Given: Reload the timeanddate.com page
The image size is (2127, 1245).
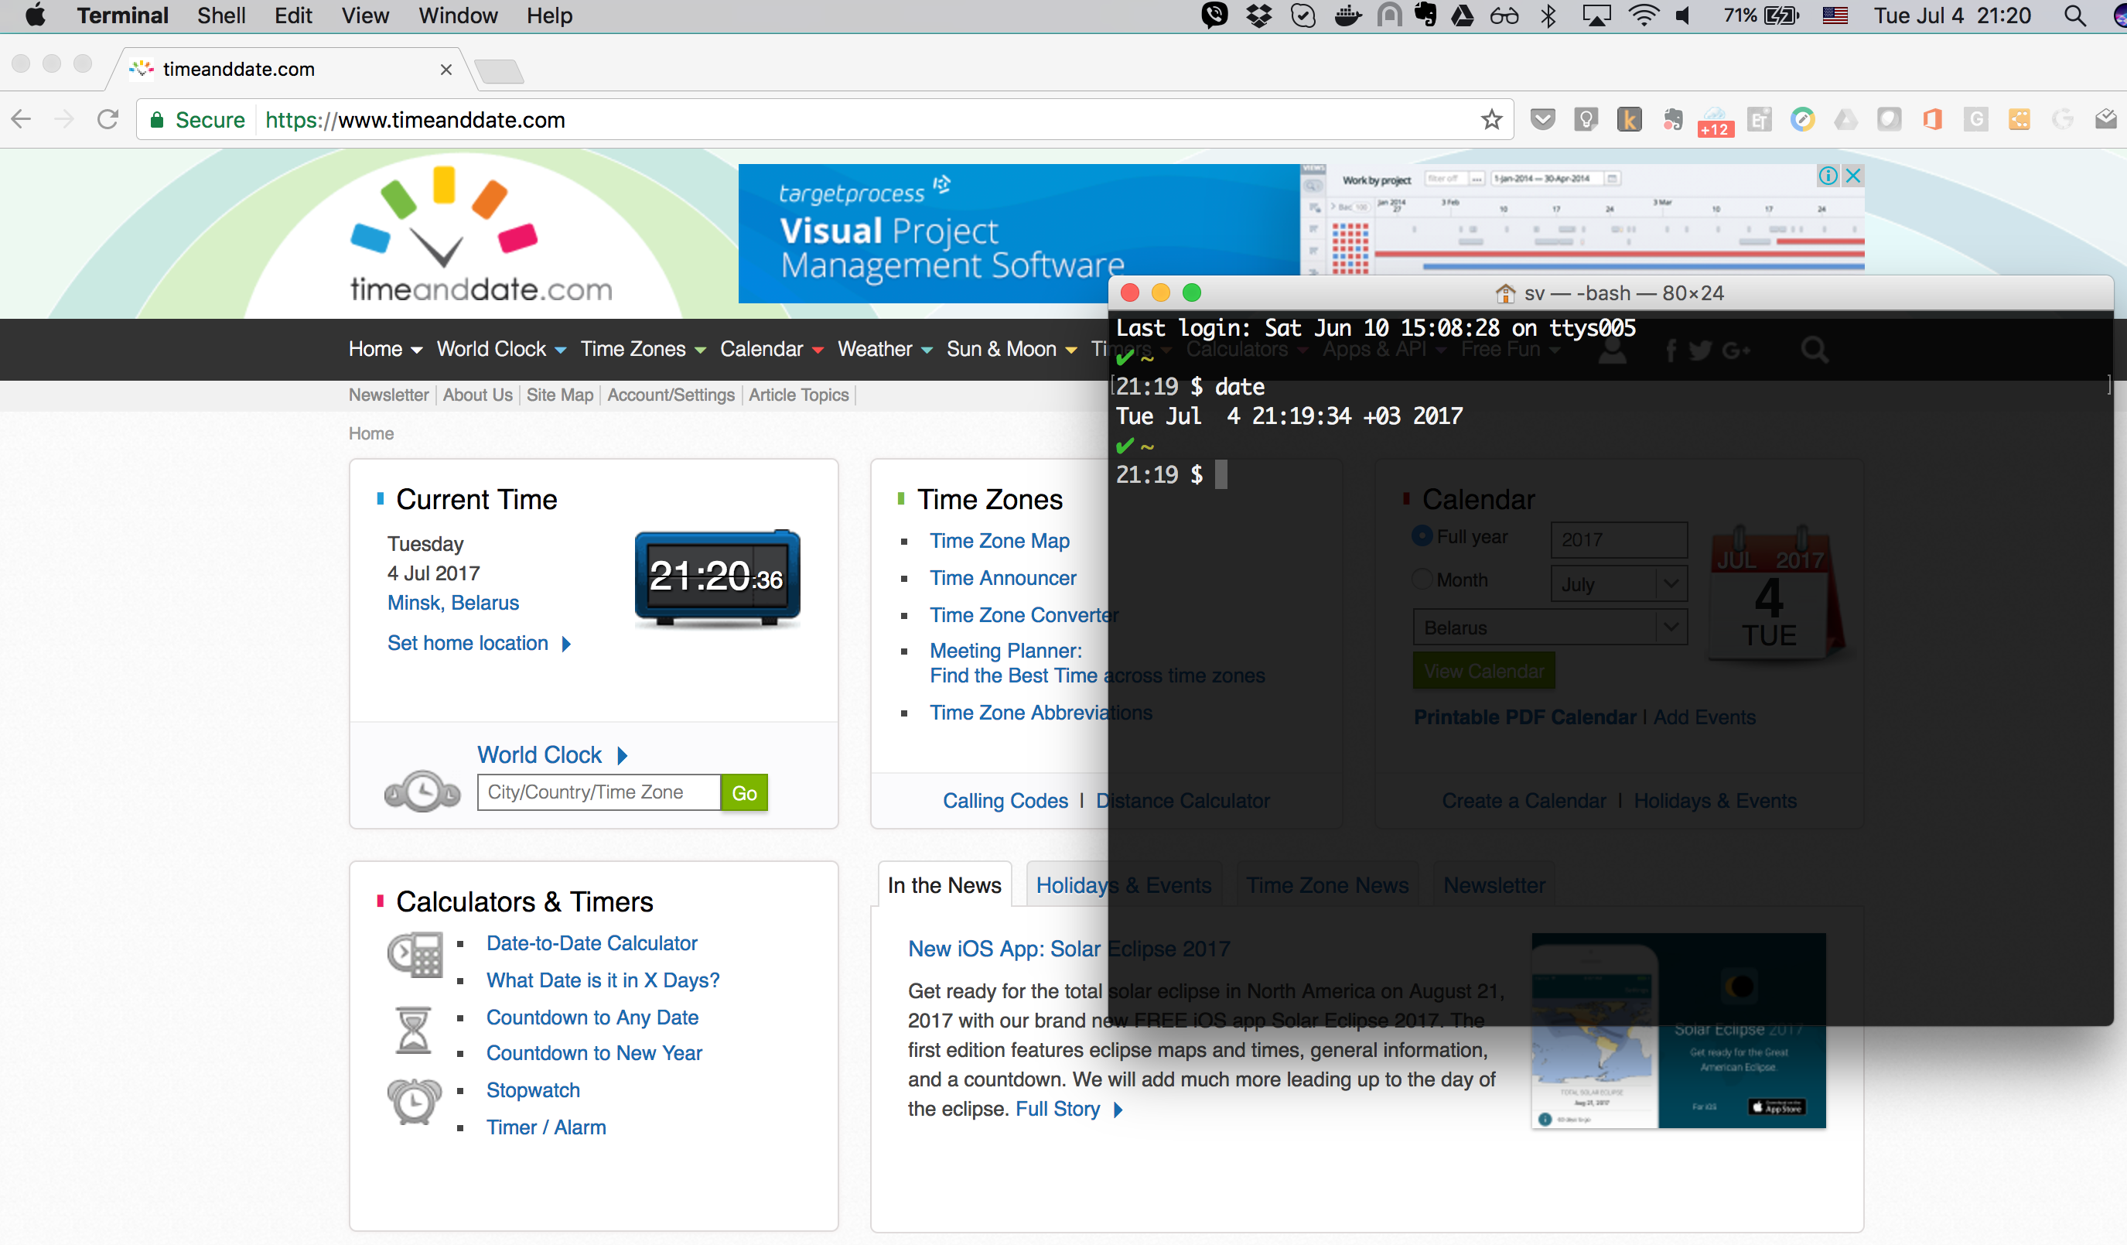Looking at the screenshot, I should tap(108, 120).
